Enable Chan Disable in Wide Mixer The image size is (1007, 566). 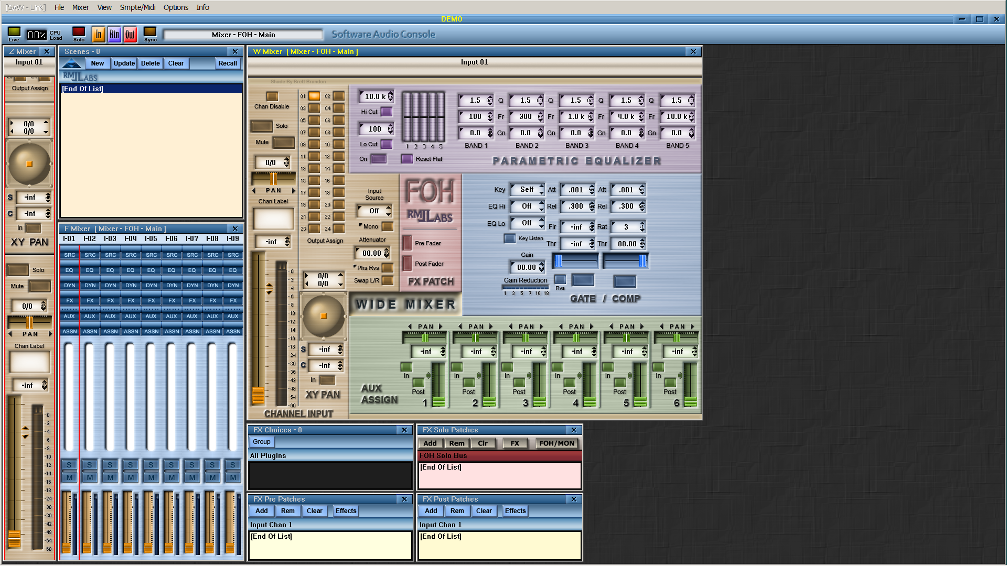[272, 96]
